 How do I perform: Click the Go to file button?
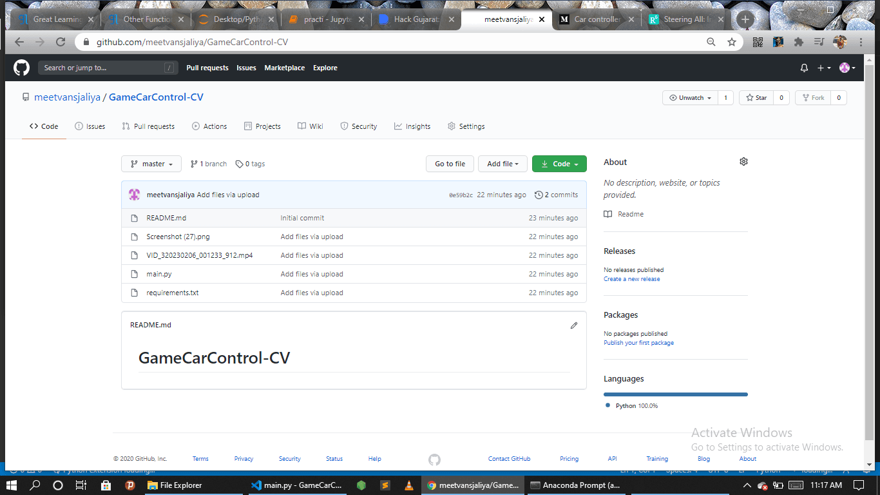450,164
